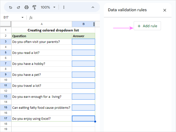Select answer cell beside 'have a hobby' question
Screen dimensions: 176x132
coord(84,64)
